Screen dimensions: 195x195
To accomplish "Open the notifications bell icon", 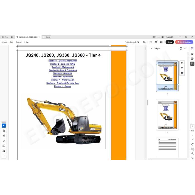I will pyautogui.click(x=159, y=37).
